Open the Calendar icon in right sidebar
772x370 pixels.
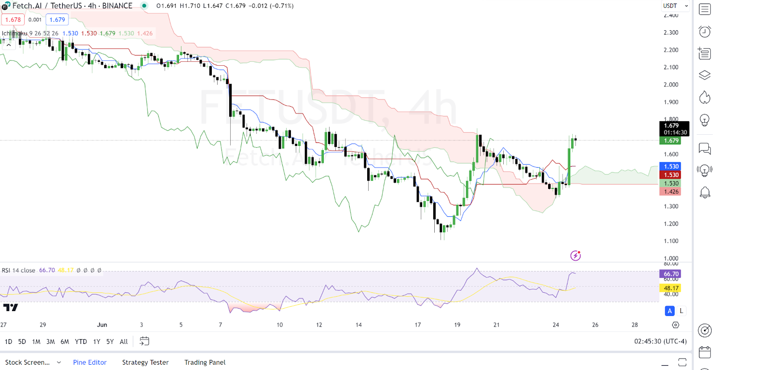tap(704, 352)
